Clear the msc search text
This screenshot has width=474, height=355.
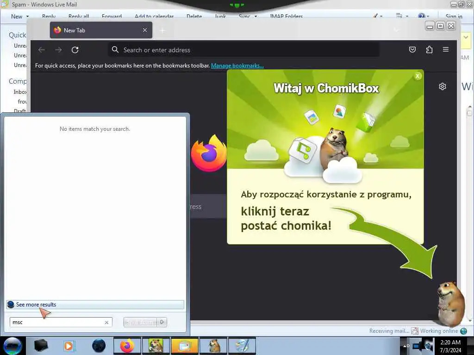click(x=106, y=322)
